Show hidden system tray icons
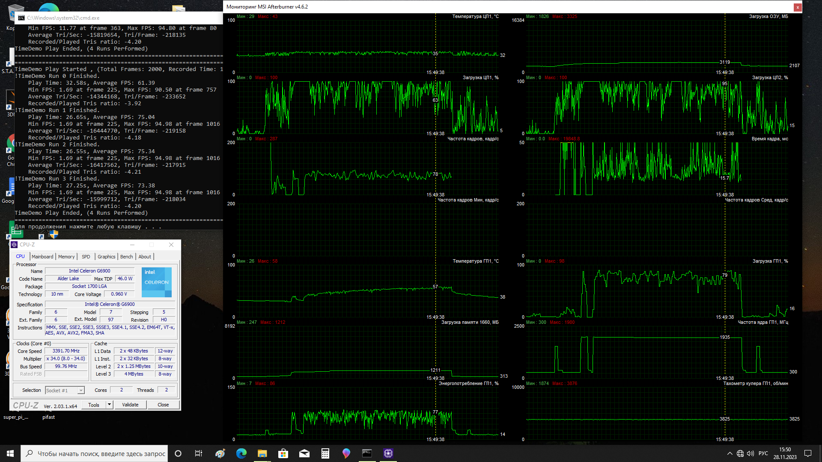The height and width of the screenshot is (462, 822). coord(730,453)
